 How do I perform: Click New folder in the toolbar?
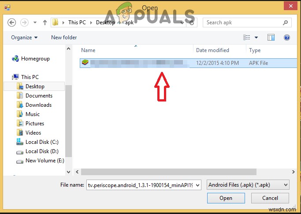click(x=64, y=38)
